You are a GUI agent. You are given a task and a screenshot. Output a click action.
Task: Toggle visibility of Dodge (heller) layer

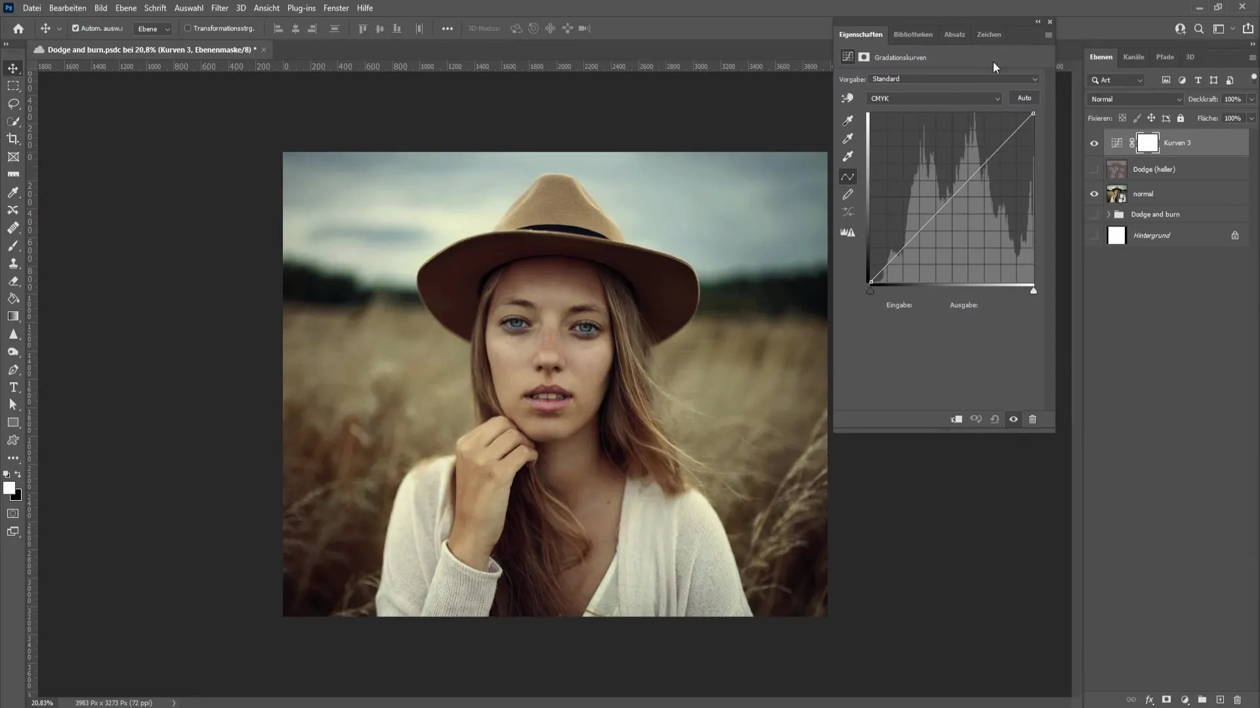point(1094,168)
